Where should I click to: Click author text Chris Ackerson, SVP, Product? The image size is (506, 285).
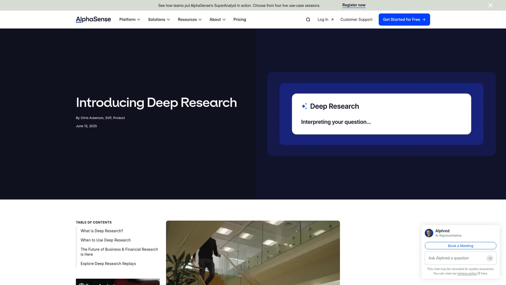(103, 118)
